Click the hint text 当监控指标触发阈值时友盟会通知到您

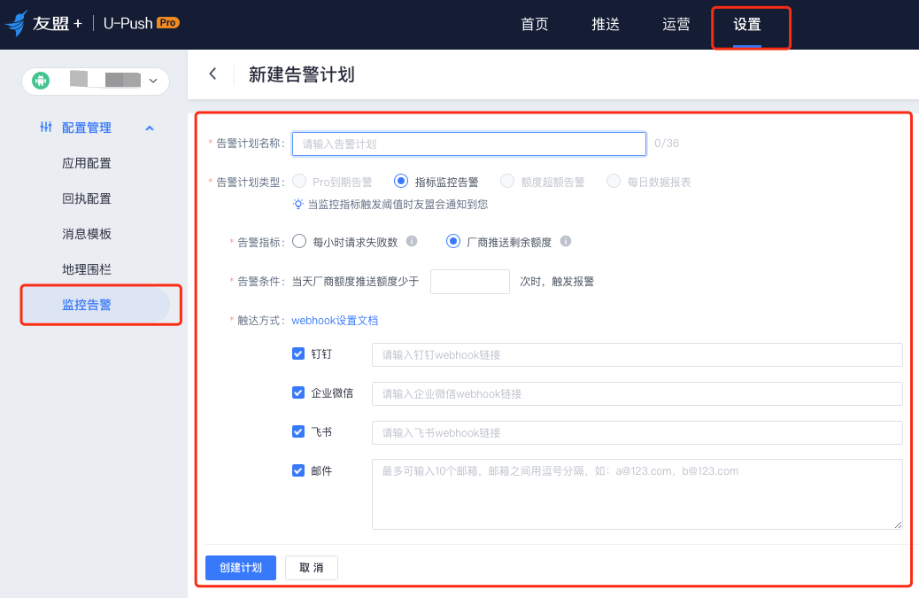(x=398, y=204)
